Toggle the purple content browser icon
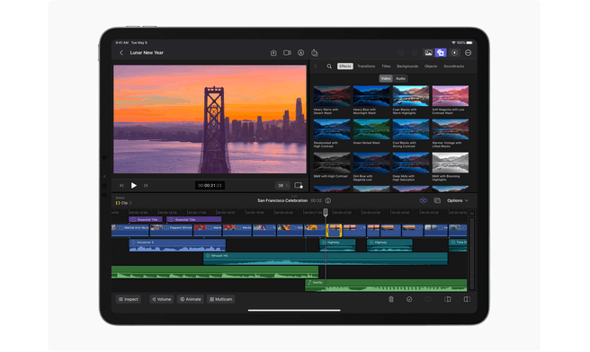 tap(441, 53)
